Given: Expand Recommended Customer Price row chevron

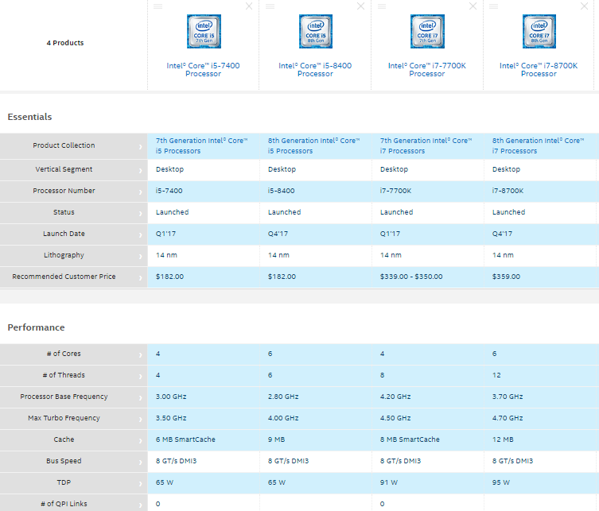Looking at the screenshot, I should pyautogui.click(x=141, y=278).
